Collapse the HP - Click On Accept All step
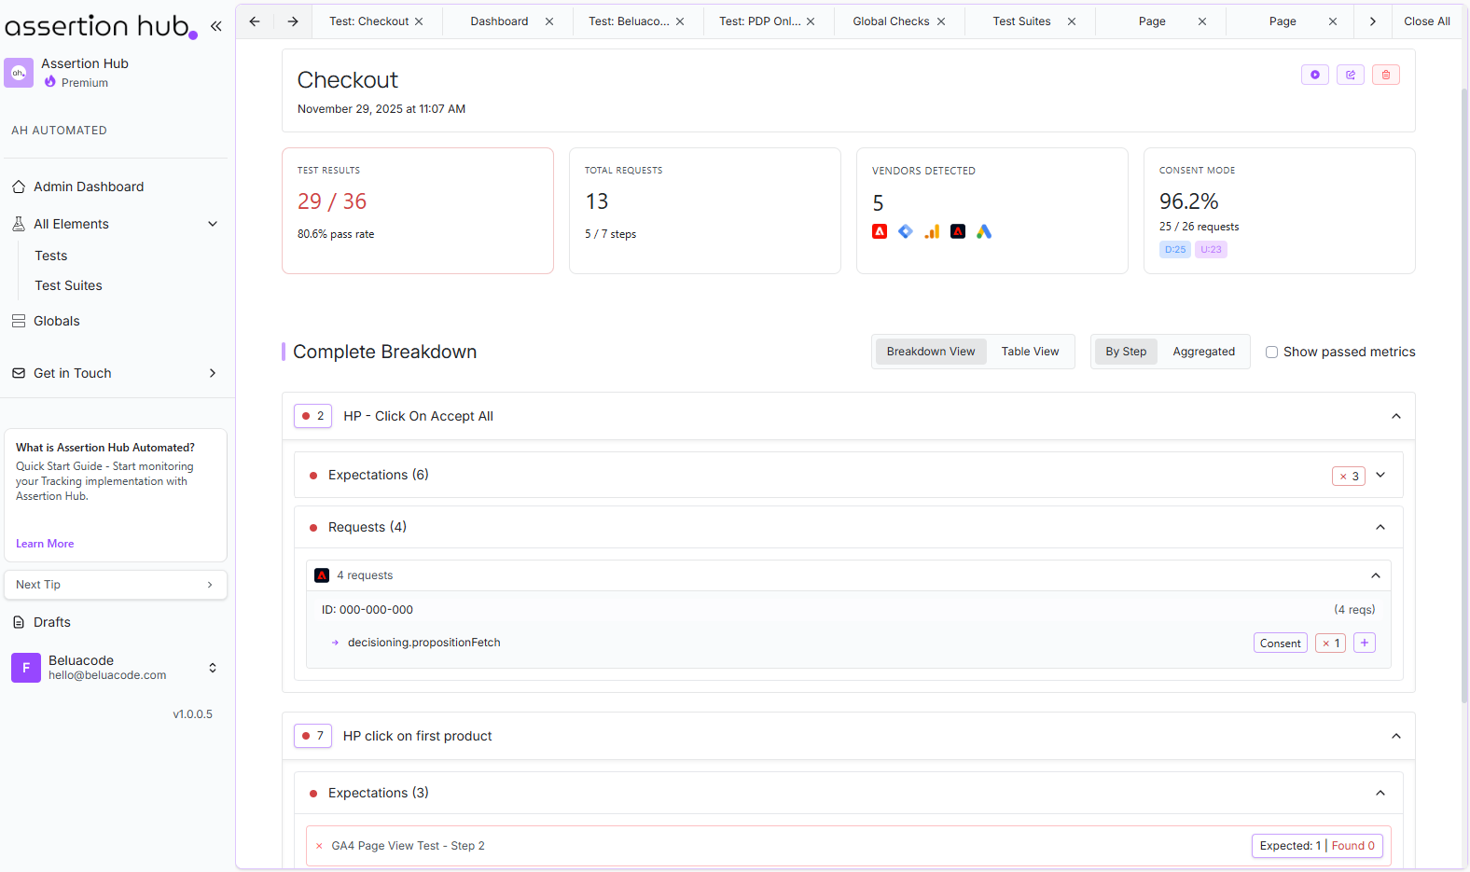Image resolution: width=1470 pixels, height=872 pixels. (x=1395, y=416)
